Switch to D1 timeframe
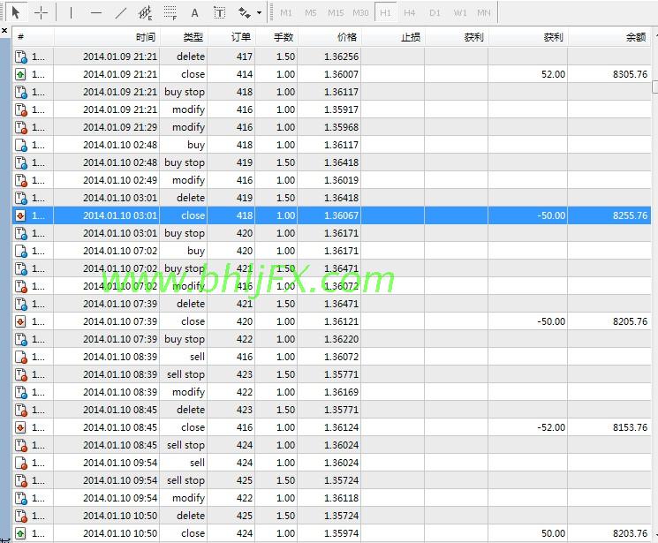Viewport: 658px width, 543px height. (435, 13)
